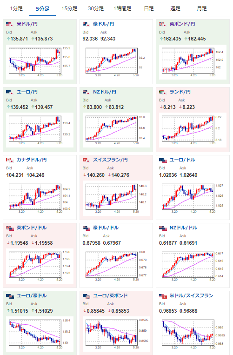The width and height of the screenshot is (233, 355).
Task: Open the ユーロ/ドル pair link
Action: (182, 160)
